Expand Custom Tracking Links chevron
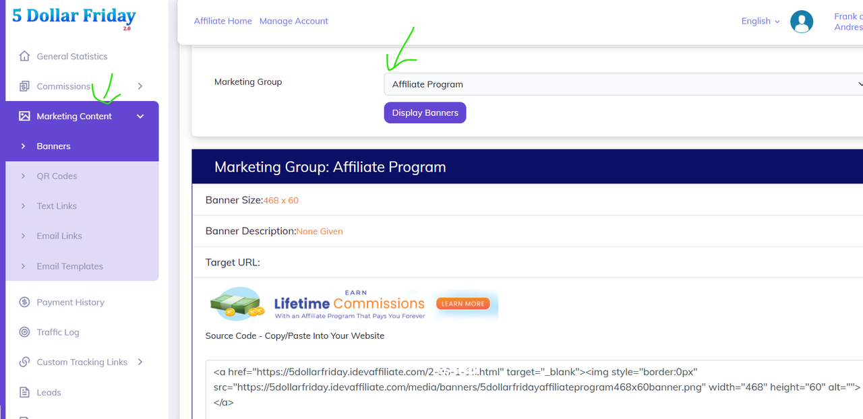The width and height of the screenshot is (863, 419). point(140,362)
